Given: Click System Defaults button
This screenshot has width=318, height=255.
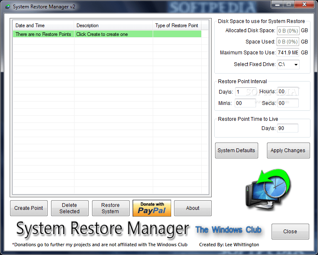Looking at the screenshot, I should click(236, 150).
